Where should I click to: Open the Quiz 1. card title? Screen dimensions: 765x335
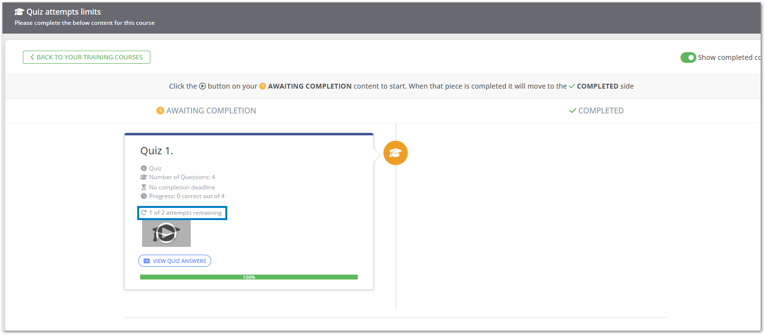(157, 151)
